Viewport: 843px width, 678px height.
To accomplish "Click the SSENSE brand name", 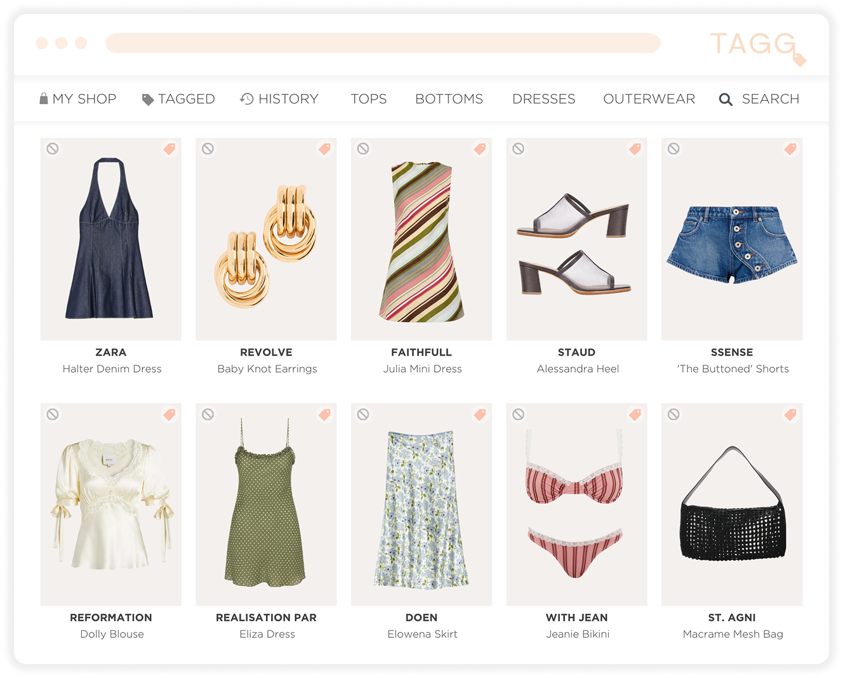I will pyautogui.click(x=732, y=352).
